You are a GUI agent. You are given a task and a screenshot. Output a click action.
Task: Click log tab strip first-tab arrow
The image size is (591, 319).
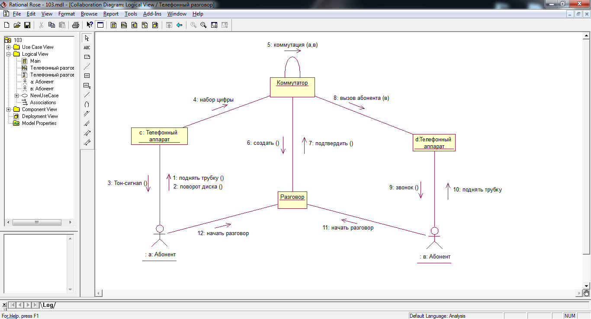tap(13, 305)
